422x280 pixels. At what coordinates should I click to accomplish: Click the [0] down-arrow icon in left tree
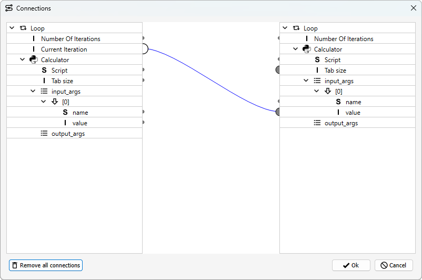click(x=55, y=102)
